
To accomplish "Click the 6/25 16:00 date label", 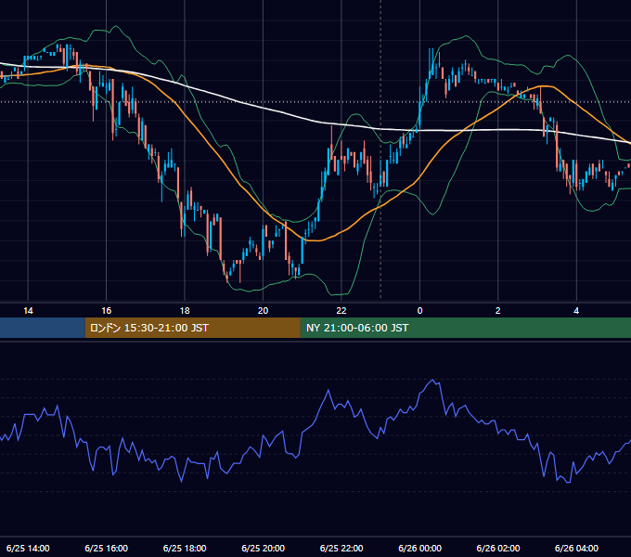I will (106, 548).
